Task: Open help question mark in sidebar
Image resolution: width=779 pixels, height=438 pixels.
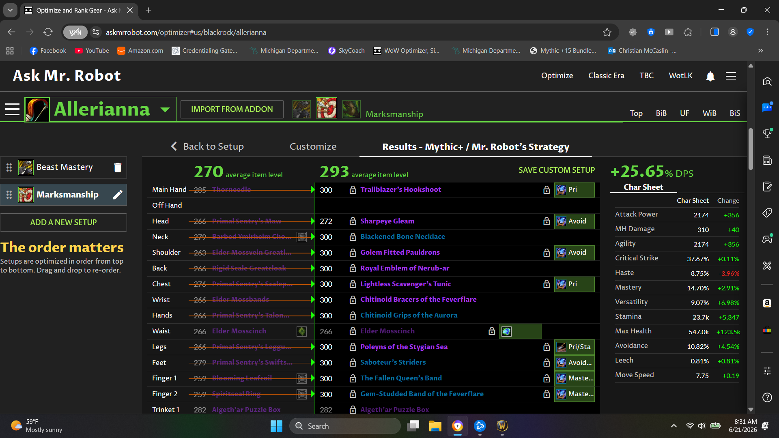Action: (x=767, y=397)
